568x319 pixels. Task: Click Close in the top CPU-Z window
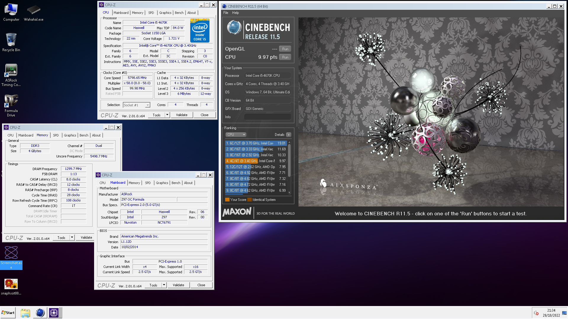[204, 115]
